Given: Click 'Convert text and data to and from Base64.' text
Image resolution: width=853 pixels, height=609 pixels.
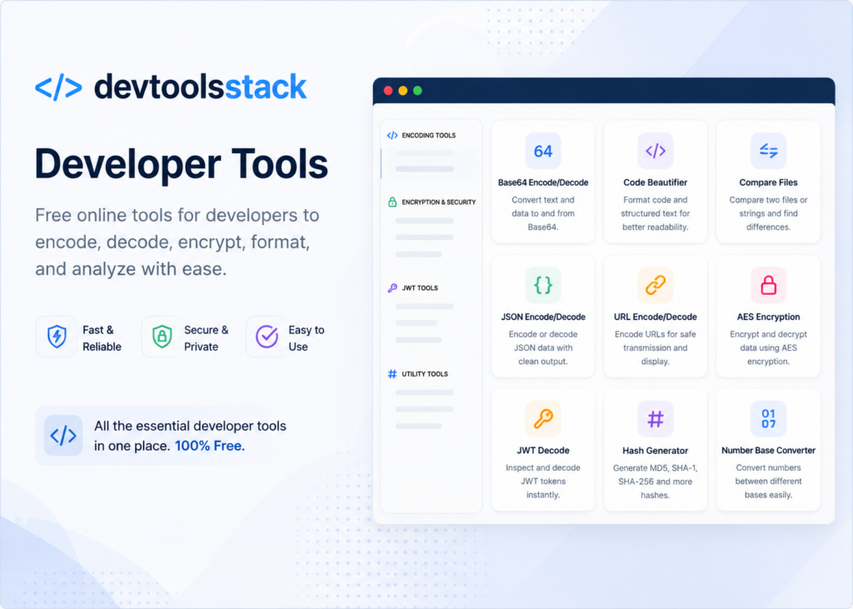Looking at the screenshot, I should point(543,213).
